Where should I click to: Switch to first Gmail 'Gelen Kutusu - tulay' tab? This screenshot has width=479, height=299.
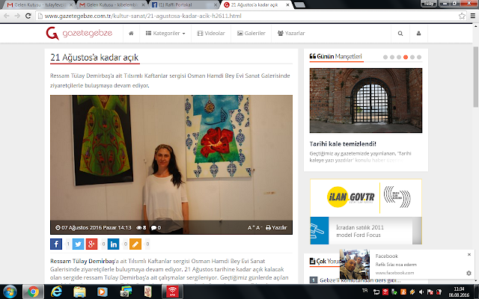click(x=40, y=5)
